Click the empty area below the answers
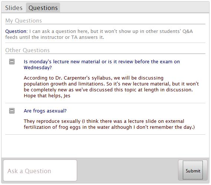Screen dimensions: 211x185 (105, 146)
